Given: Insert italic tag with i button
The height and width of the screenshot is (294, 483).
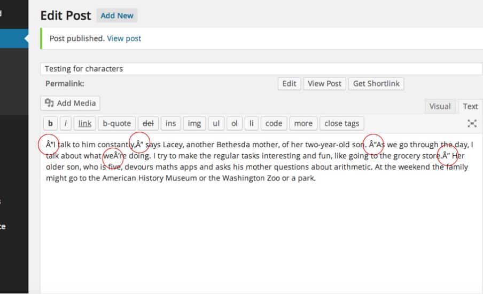Looking at the screenshot, I should tap(65, 123).
